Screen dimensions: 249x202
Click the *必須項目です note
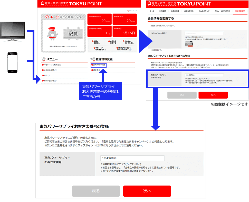156,50
